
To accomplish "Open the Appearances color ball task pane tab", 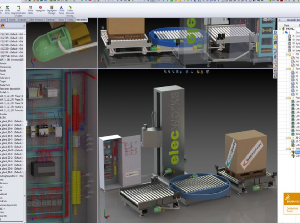I will click(275, 57).
